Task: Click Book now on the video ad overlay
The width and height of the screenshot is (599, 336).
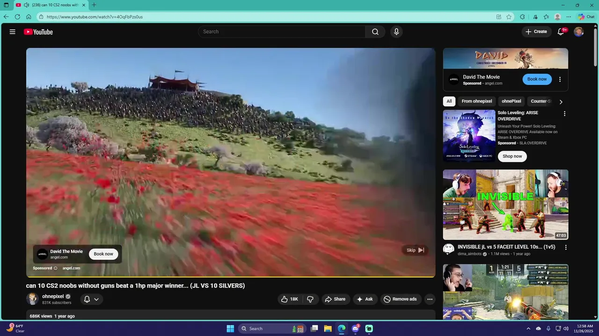Action: tap(103, 254)
